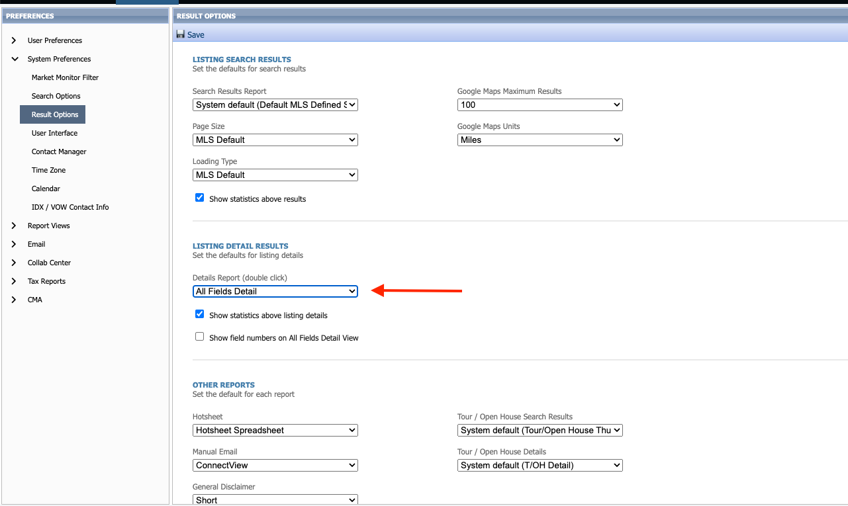Expand the CMA section

click(14, 300)
